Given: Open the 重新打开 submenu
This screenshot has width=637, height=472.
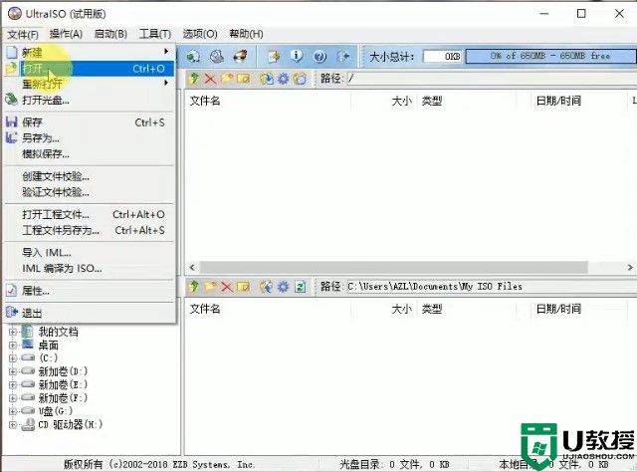Looking at the screenshot, I should 90,84.
